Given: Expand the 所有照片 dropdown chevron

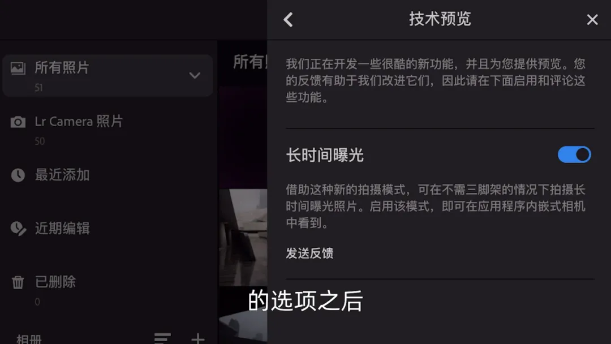Looking at the screenshot, I should pos(195,75).
